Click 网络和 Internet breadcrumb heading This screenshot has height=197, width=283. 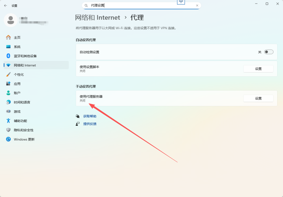(98, 17)
